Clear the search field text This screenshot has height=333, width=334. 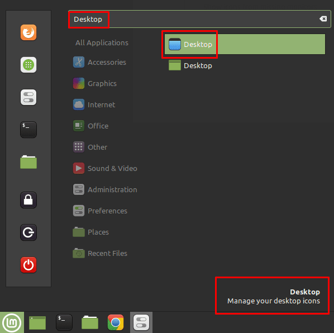[x=323, y=19]
